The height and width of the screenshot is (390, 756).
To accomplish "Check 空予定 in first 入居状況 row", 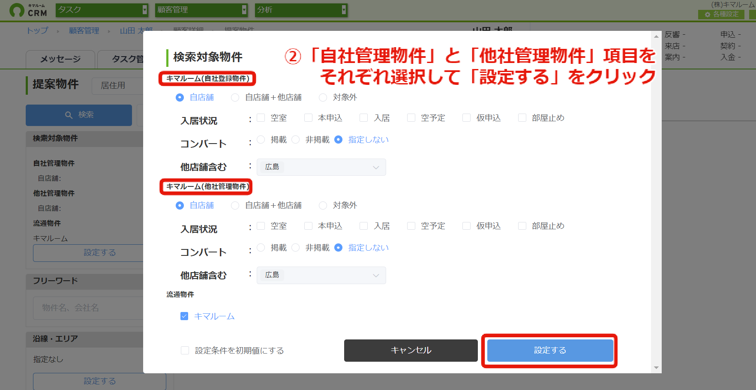I will click(411, 118).
